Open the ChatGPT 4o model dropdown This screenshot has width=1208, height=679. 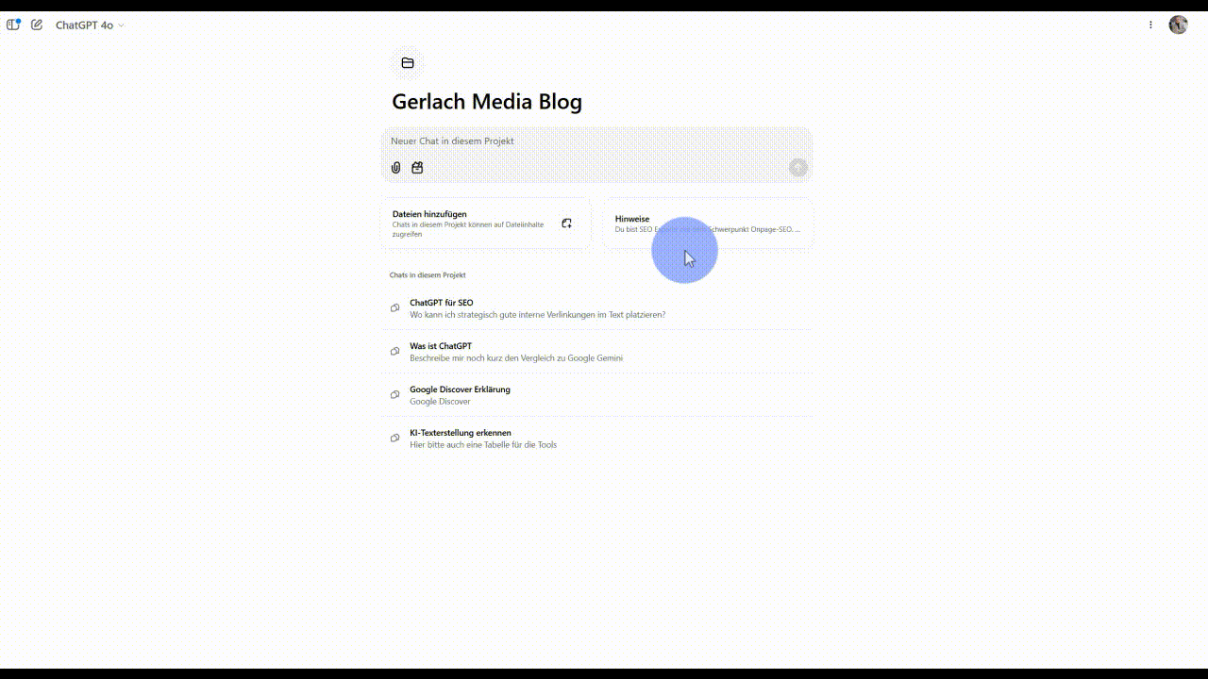point(90,25)
